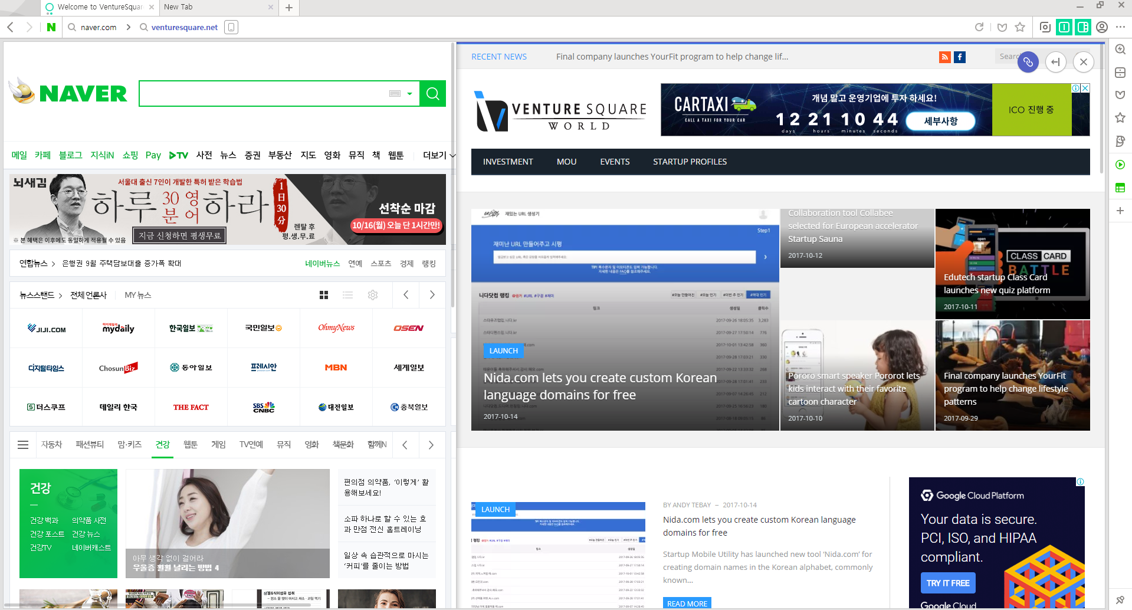Open the newsstand settings gear
The height and width of the screenshot is (610, 1132).
coord(372,295)
